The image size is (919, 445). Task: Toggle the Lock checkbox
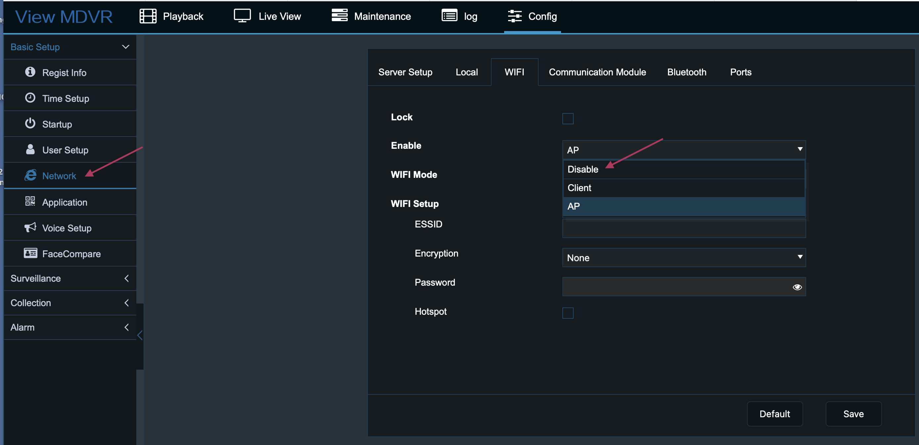[x=568, y=118]
